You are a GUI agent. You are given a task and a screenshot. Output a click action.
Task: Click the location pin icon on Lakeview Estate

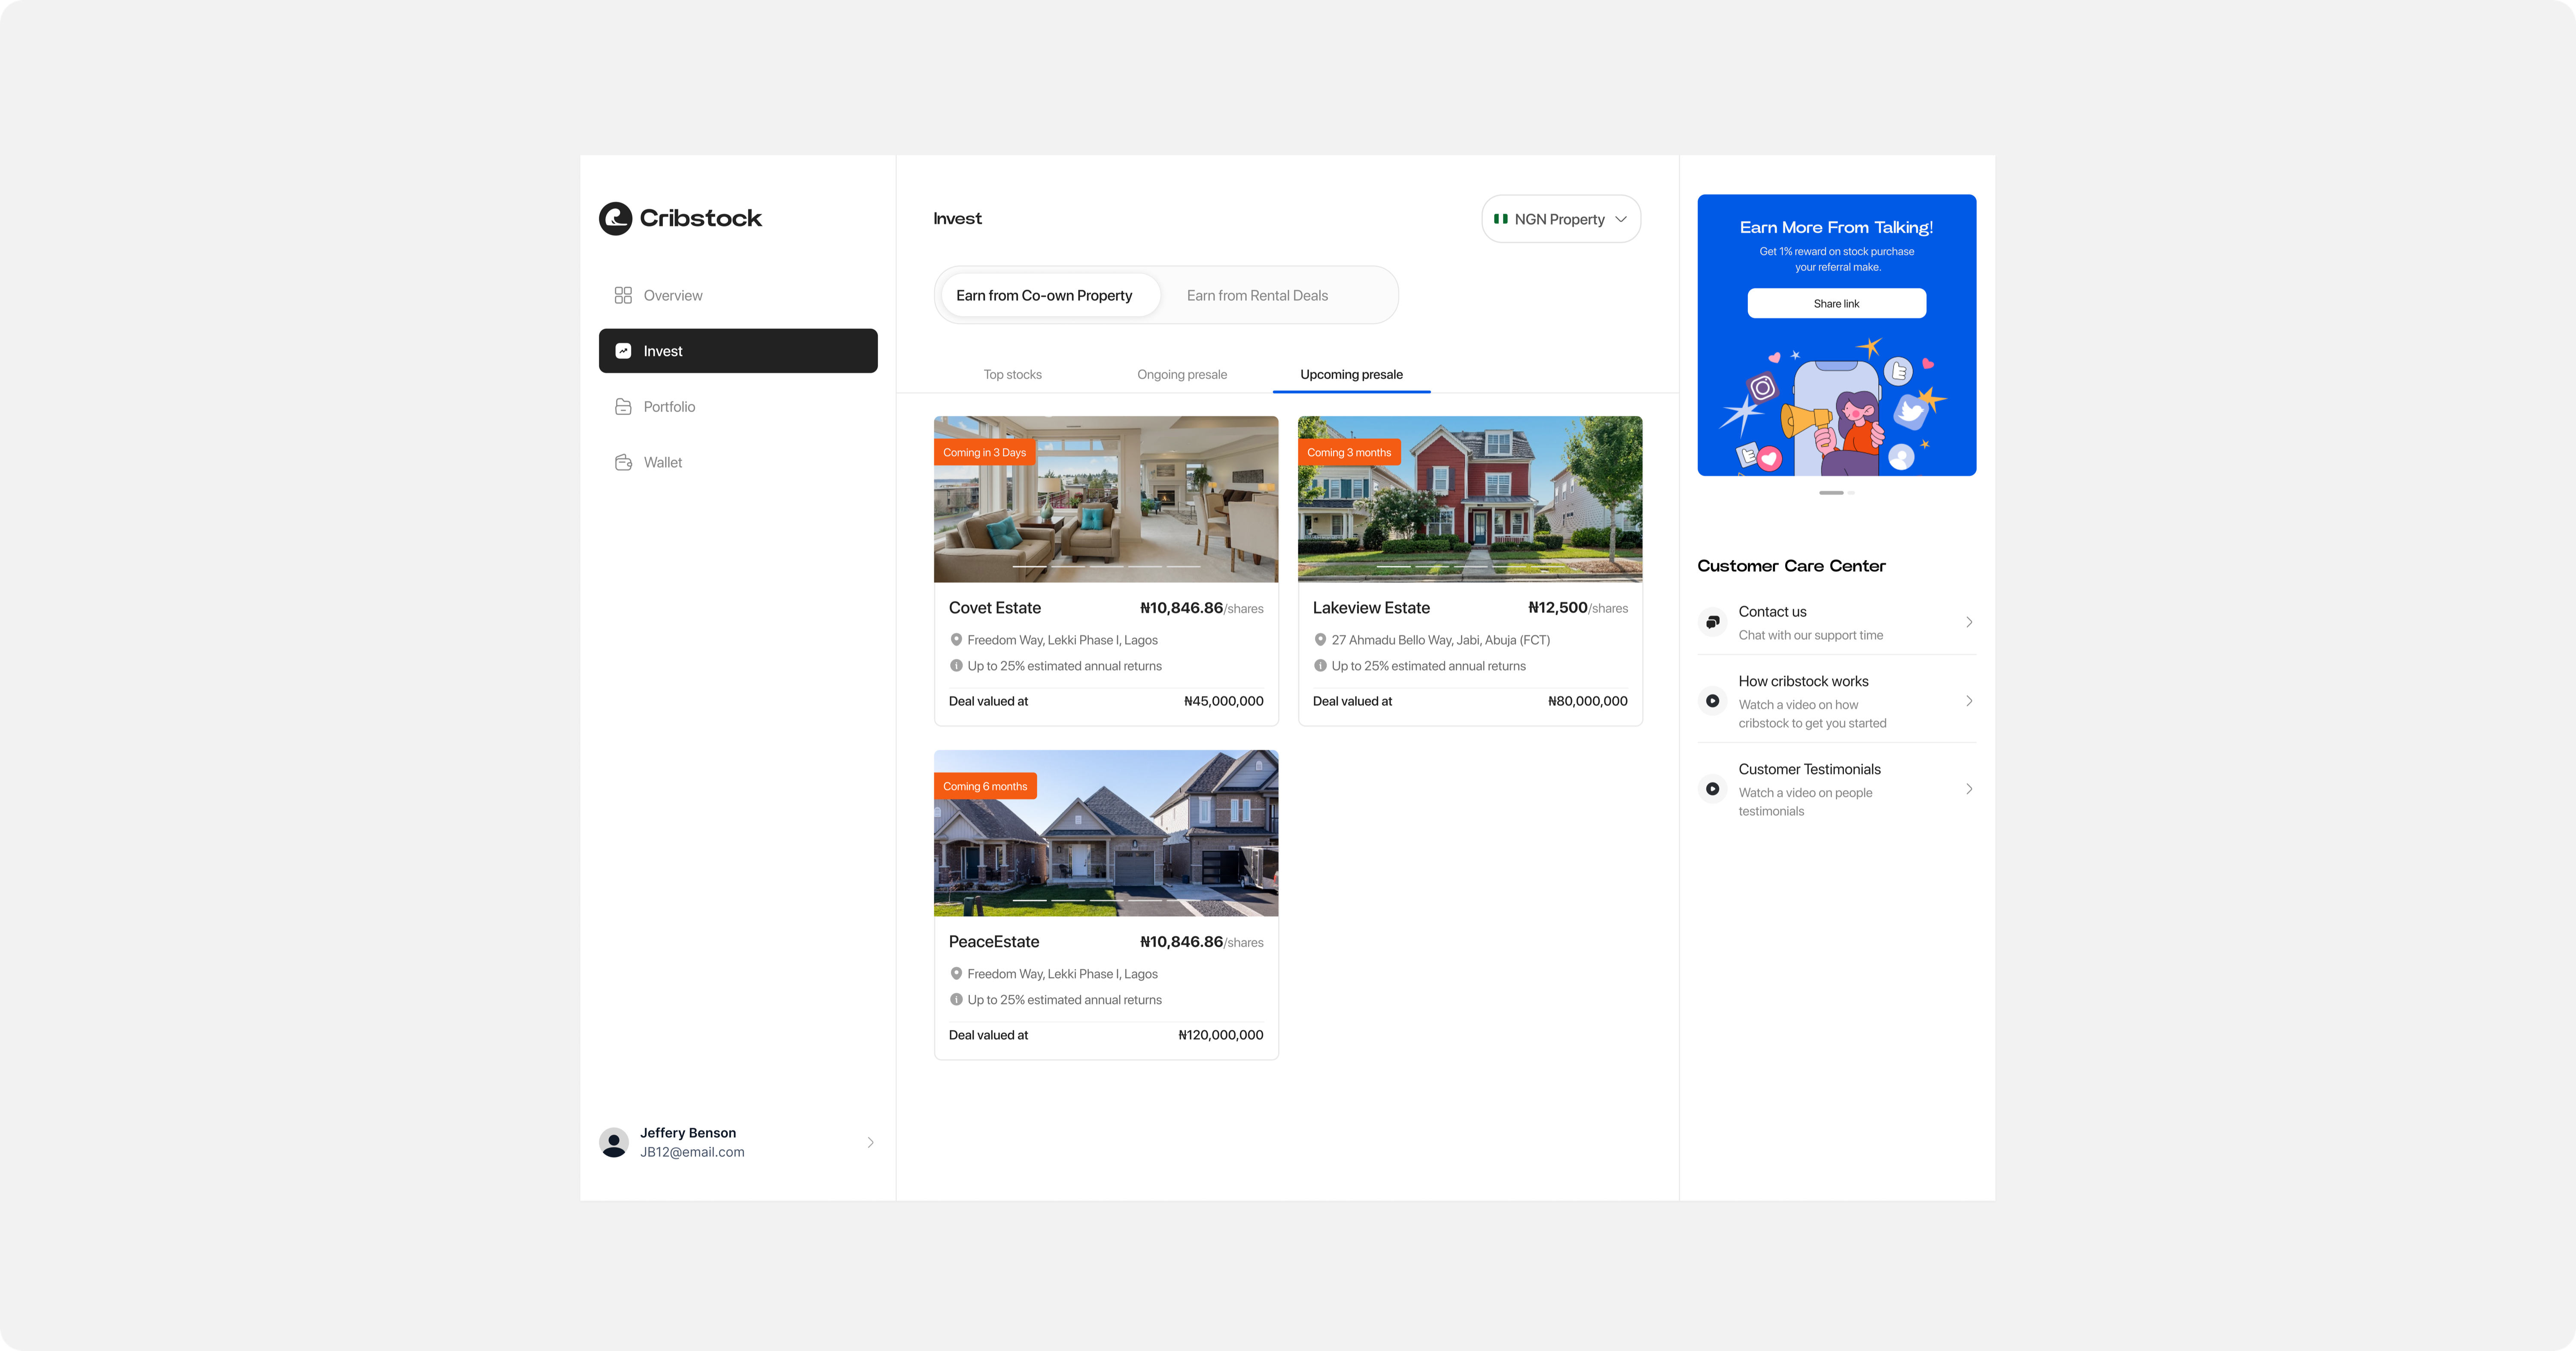coord(1320,639)
